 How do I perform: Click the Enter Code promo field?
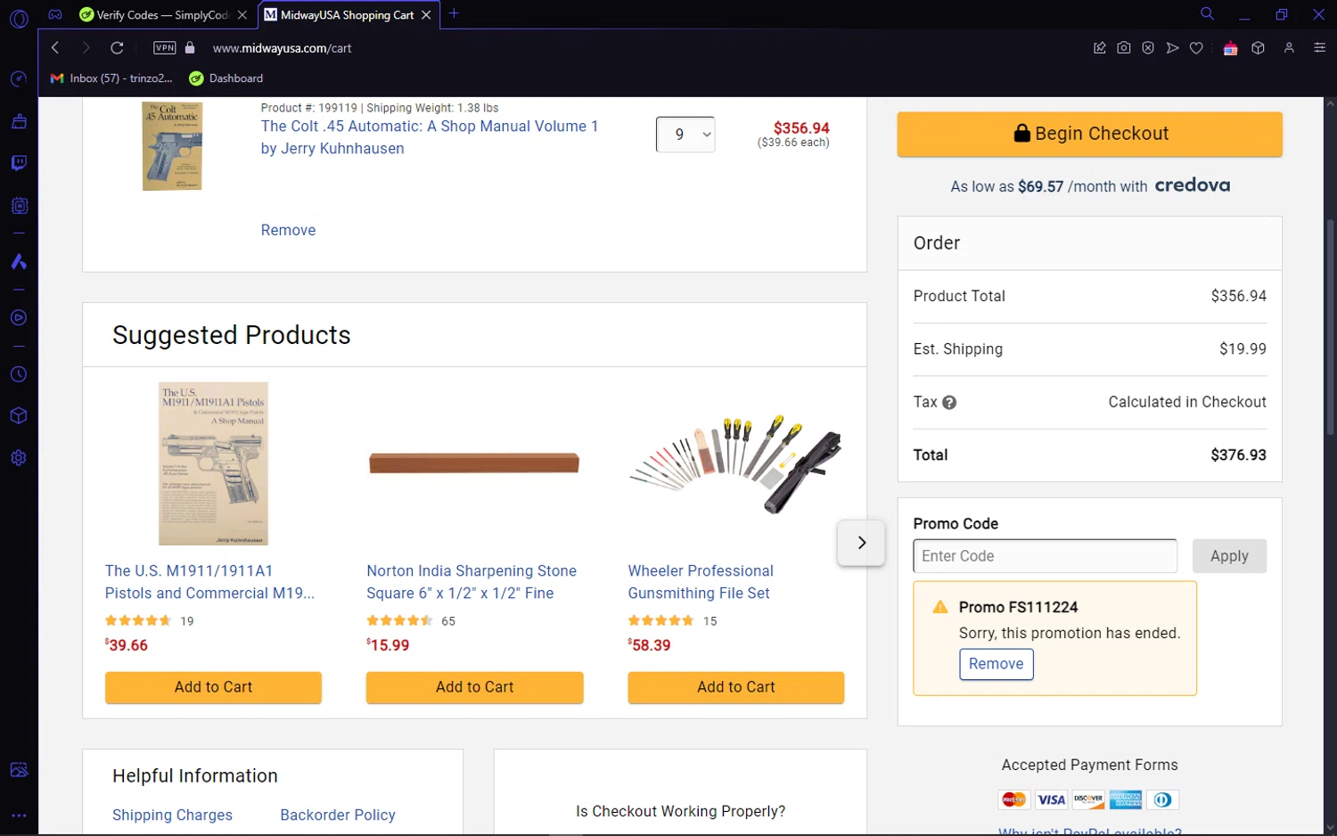1045,556
